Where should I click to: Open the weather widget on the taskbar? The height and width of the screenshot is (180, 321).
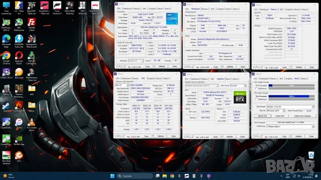pyautogui.click(x=9, y=176)
